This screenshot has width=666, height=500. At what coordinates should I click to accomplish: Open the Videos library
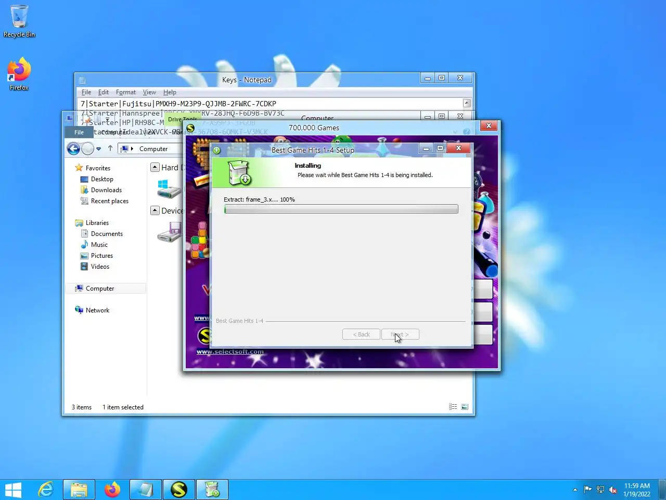tap(100, 266)
